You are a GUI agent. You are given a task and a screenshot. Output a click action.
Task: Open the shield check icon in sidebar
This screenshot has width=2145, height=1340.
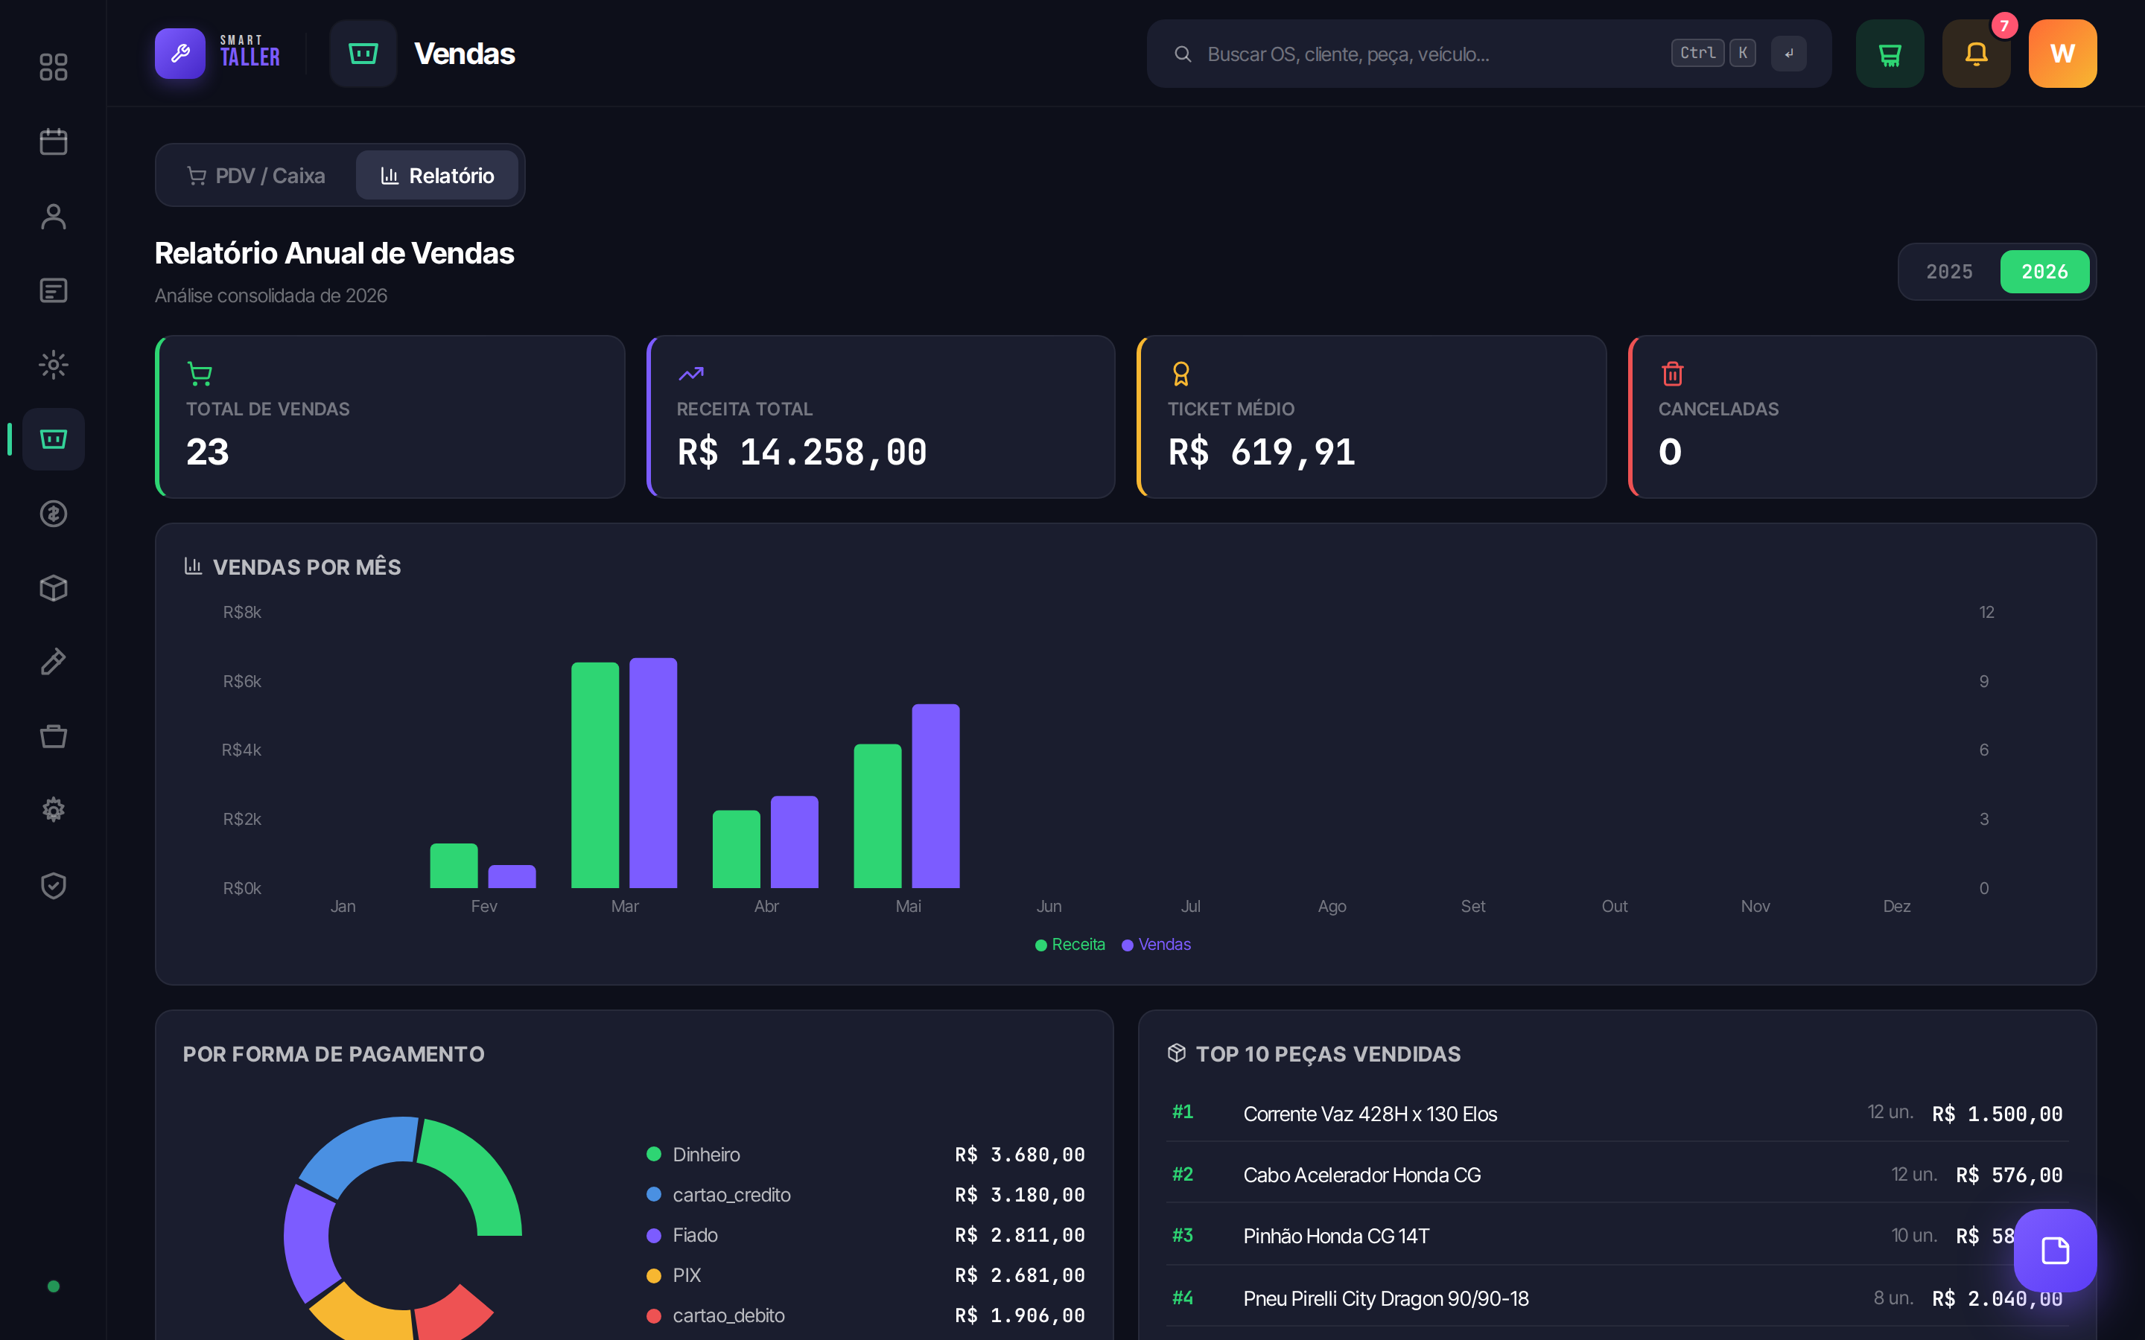53,884
